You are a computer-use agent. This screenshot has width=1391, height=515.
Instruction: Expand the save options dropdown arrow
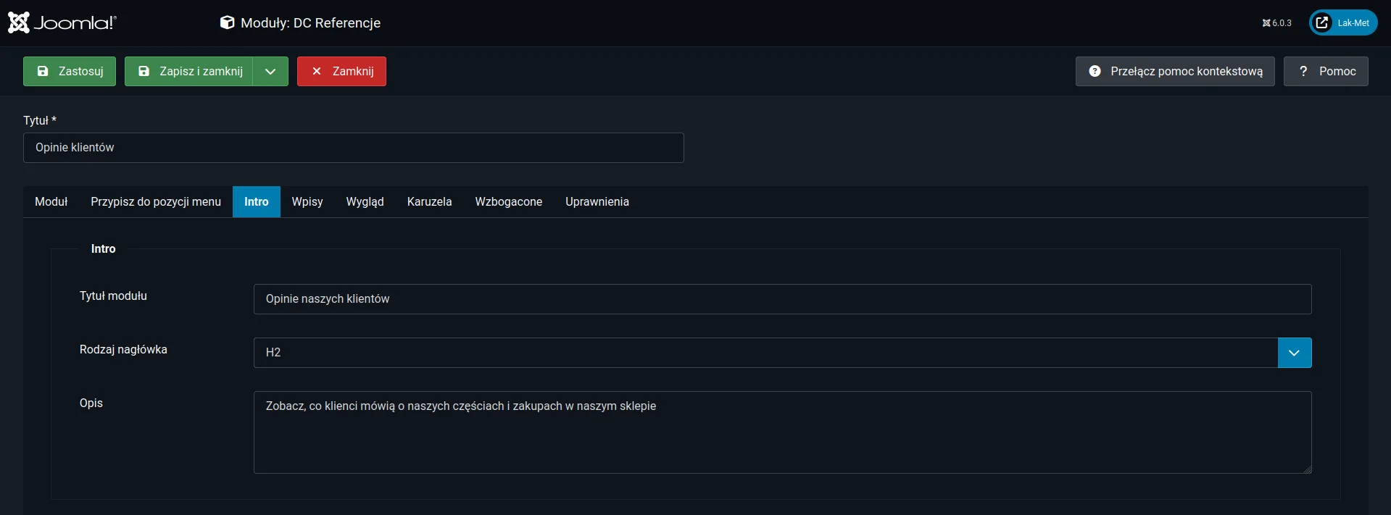point(270,71)
